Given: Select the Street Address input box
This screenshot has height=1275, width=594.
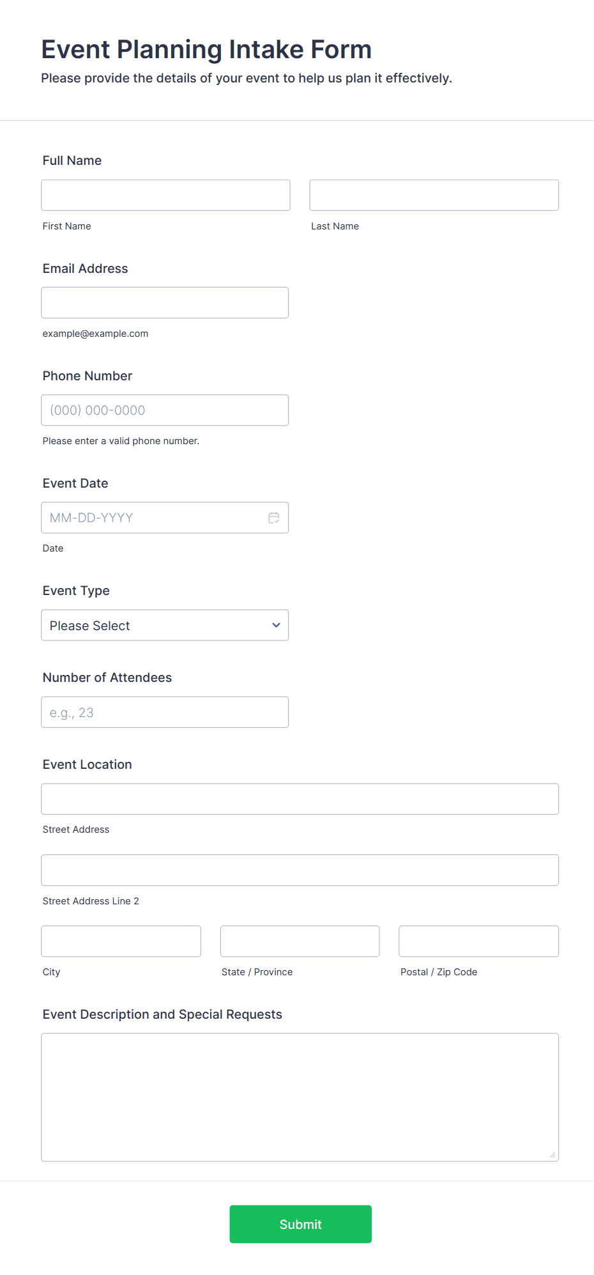Looking at the screenshot, I should click(300, 799).
